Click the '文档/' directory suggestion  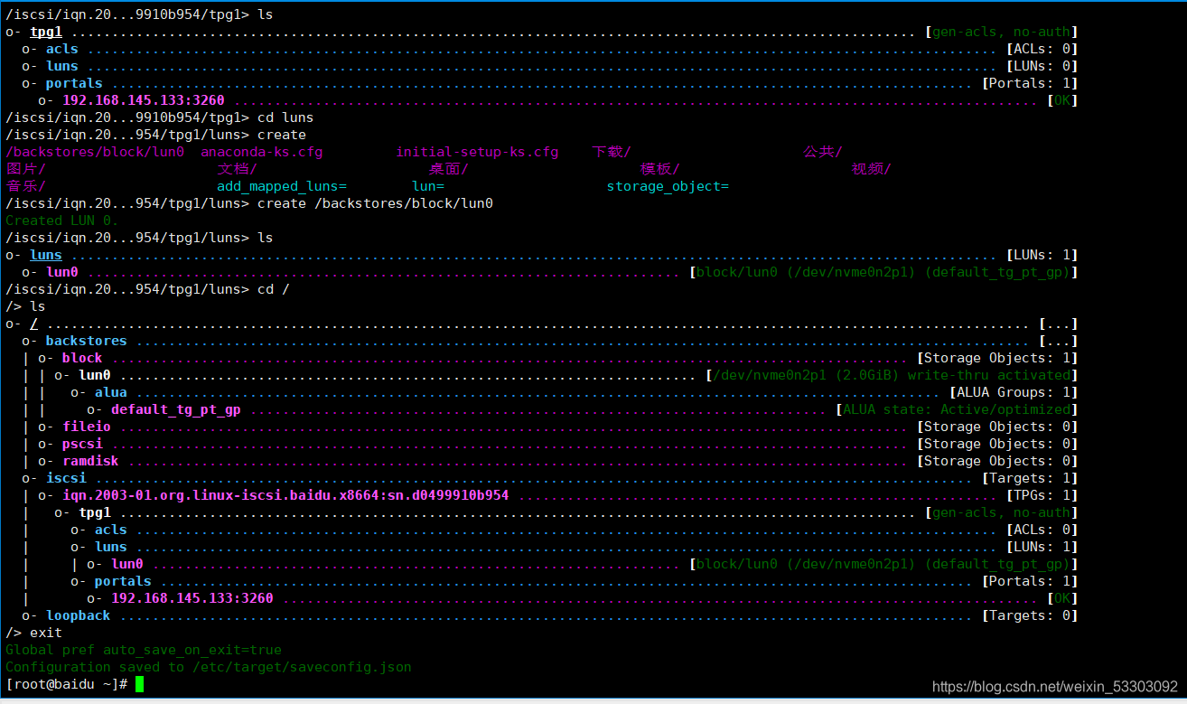click(237, 169)
